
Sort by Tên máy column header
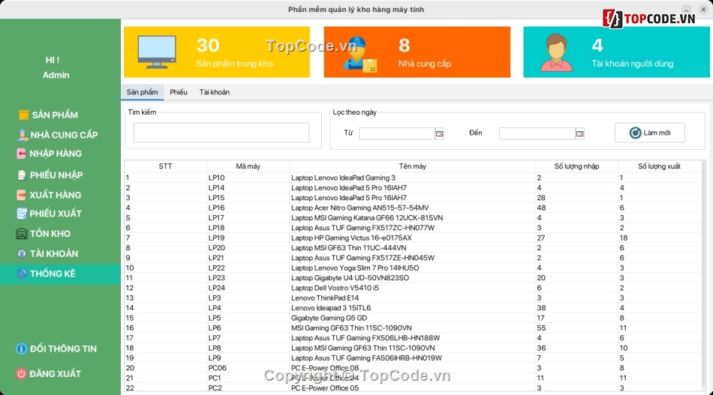point(413,166)
